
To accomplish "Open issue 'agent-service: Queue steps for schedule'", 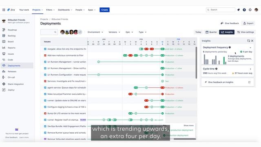I will point(66,87).
